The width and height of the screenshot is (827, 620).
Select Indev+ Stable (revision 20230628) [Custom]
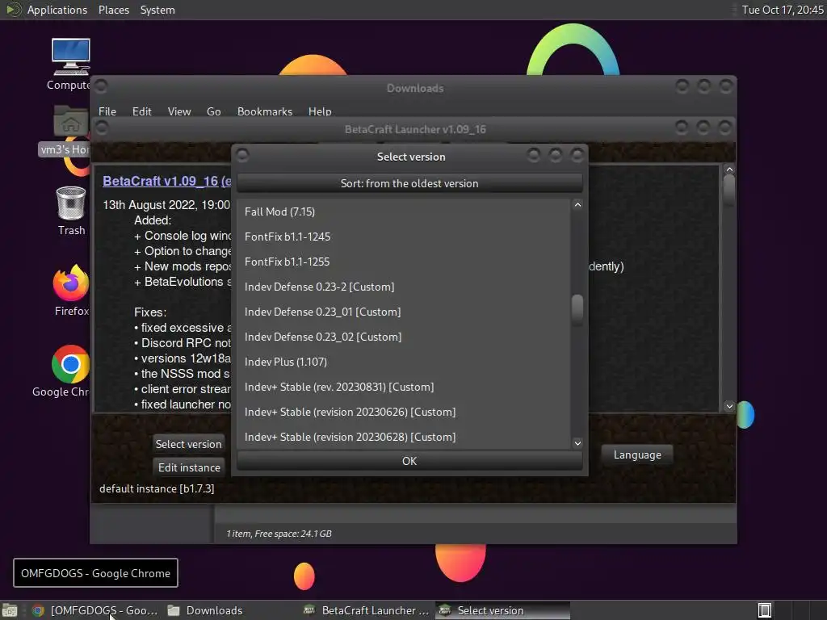point(404,437)
